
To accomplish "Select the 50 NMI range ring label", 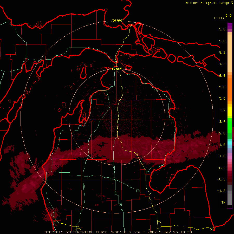I will click(117, 69).
